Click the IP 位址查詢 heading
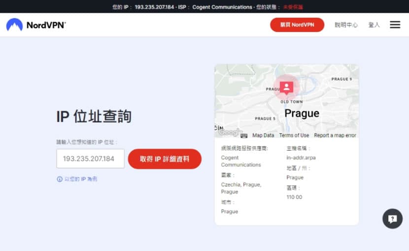Screen dimensions: 409x251 tap(94, 116)
